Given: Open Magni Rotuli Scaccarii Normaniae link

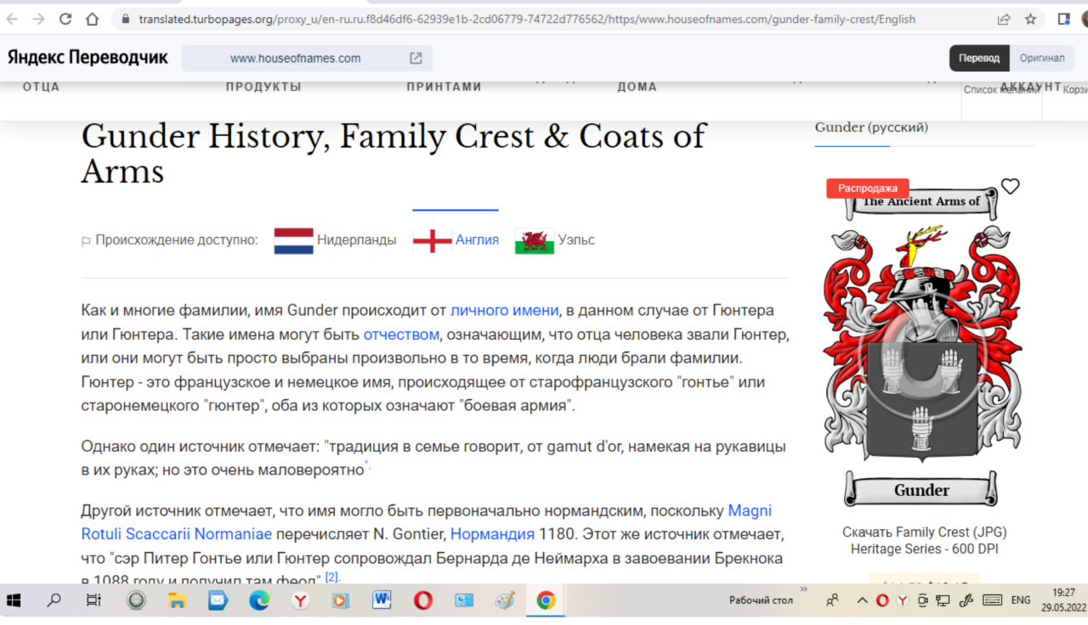Looking at the screenshot, I should coord(427,522).
